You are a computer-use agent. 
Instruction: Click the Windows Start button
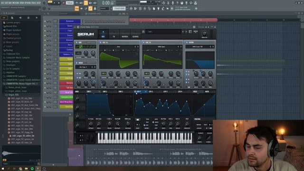point(2,169)
